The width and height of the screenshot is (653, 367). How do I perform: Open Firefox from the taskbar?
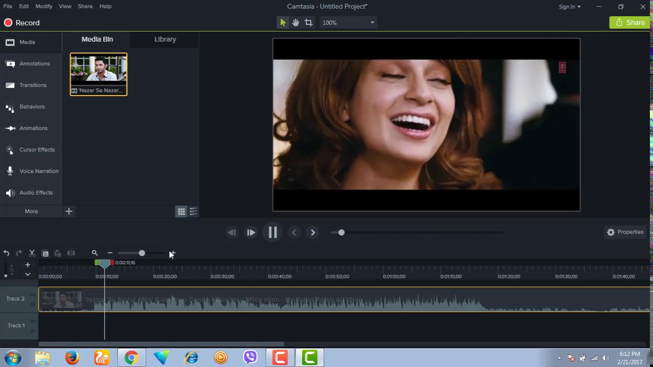[72, 358]
